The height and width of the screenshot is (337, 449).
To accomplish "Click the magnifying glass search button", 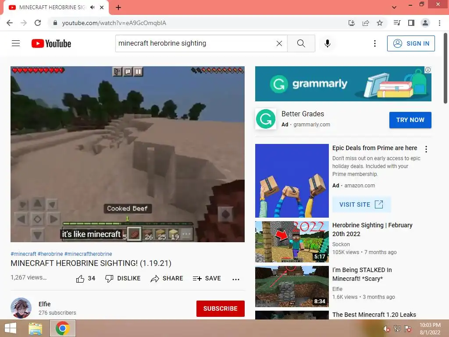I will click(301, 43).
